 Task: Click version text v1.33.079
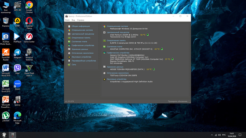click(69, 101)
